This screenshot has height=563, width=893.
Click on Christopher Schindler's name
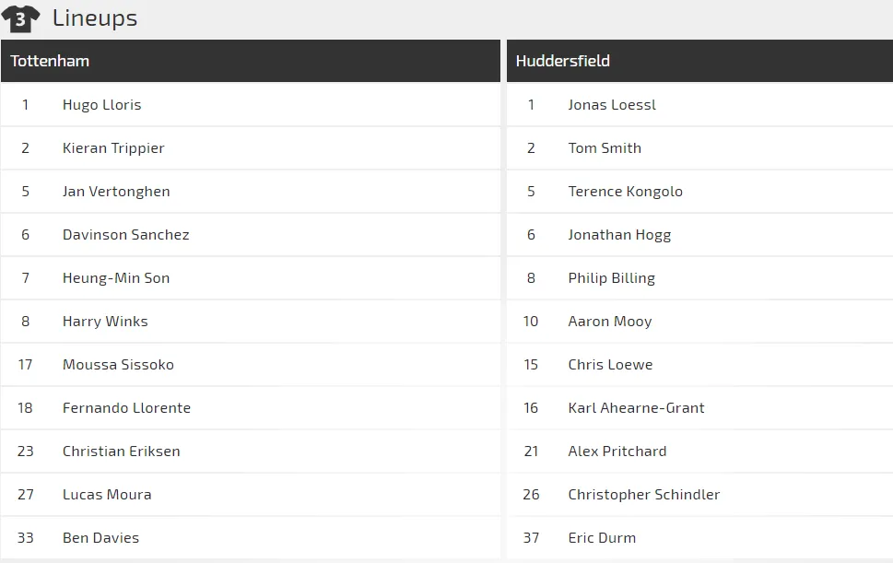pyautogui.click(x=643, y=495)
